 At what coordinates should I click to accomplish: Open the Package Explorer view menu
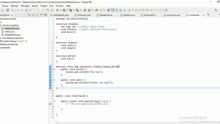(37, 15)
